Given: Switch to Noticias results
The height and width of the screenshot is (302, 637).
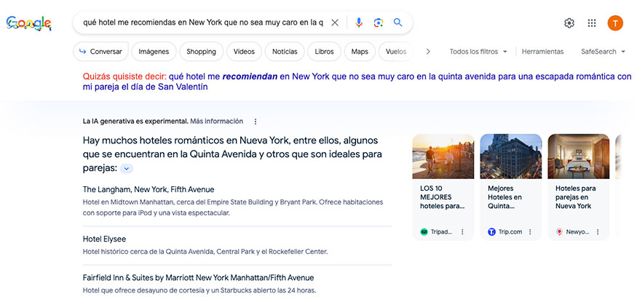Looking at the screenshot, I should click(285, 52).
